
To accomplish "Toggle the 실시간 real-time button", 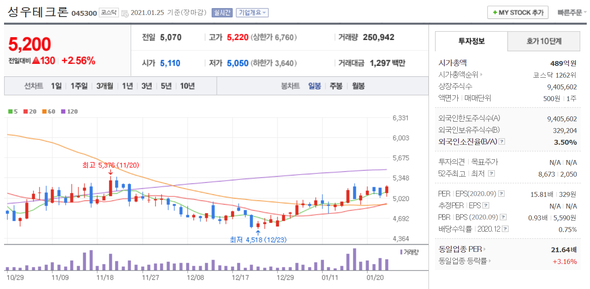I will (222, 13).
